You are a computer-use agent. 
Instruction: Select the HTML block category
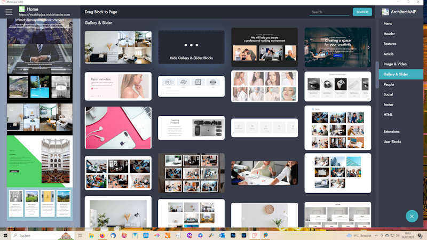[388, 115]
